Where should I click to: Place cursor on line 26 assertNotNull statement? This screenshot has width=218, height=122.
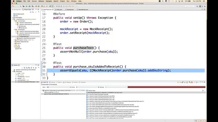click(89, 52)
